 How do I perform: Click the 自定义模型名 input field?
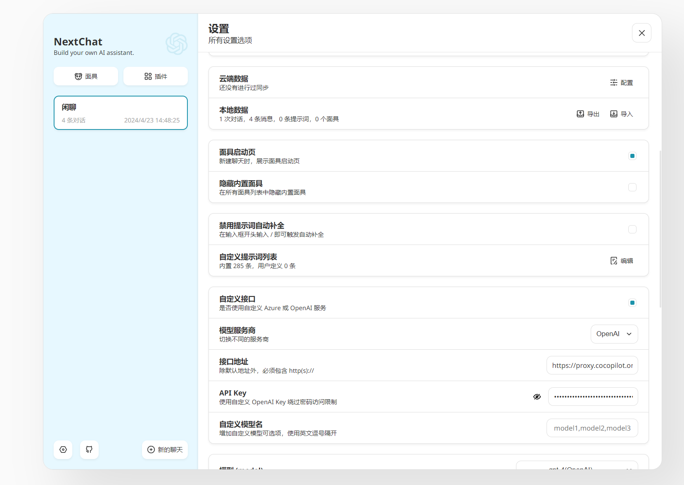592,428
